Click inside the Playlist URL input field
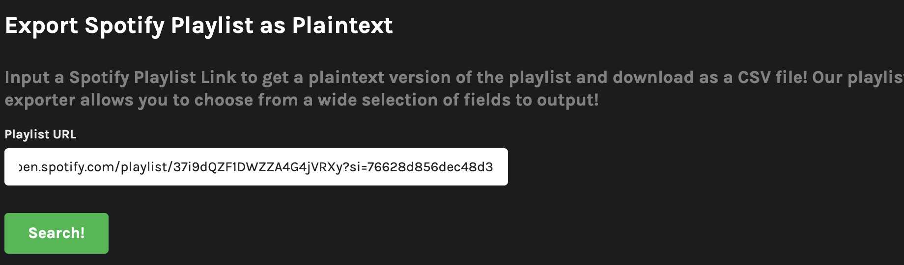The image size is (904, 265). pyautogui.click(x=255, y=167)
